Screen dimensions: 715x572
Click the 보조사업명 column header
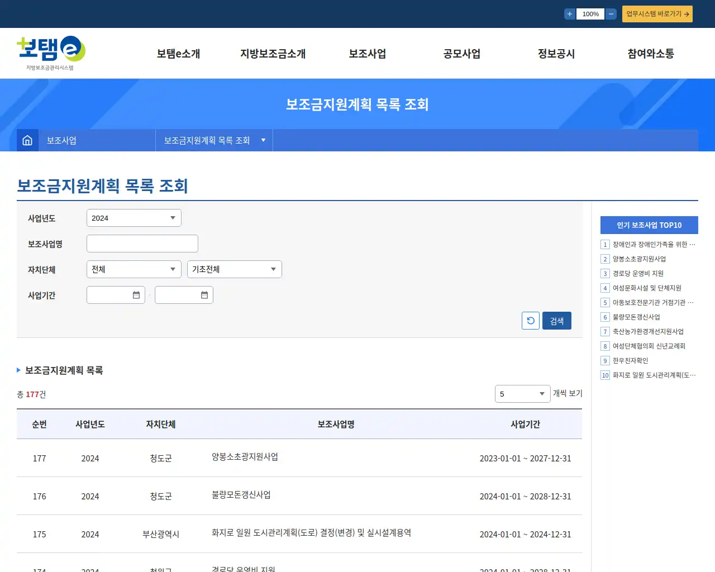pos(336,425)
